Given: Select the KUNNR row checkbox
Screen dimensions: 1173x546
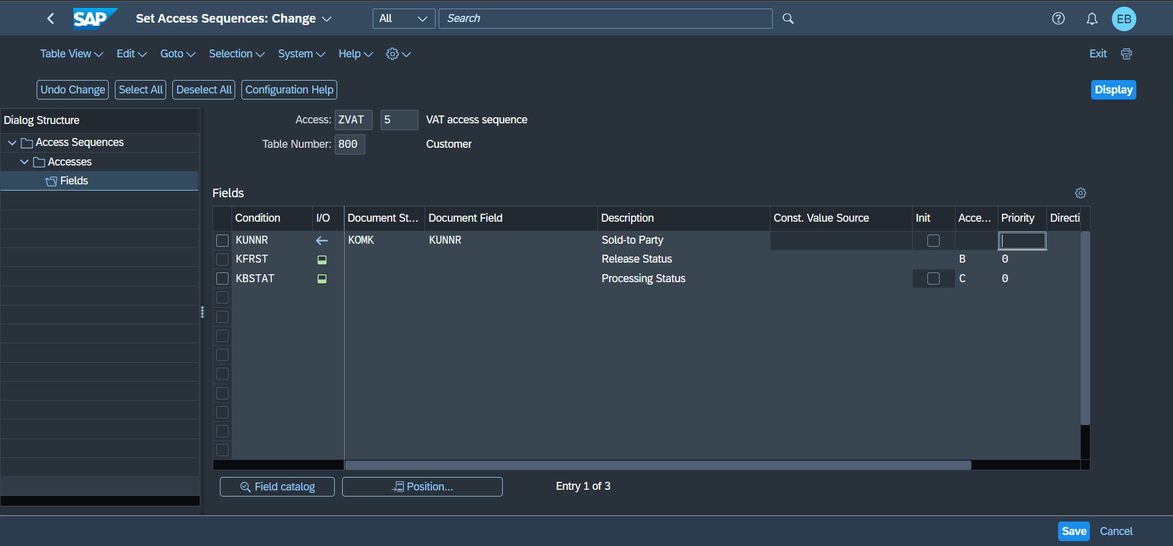Looking at the screenshot, I should (222, 241).
